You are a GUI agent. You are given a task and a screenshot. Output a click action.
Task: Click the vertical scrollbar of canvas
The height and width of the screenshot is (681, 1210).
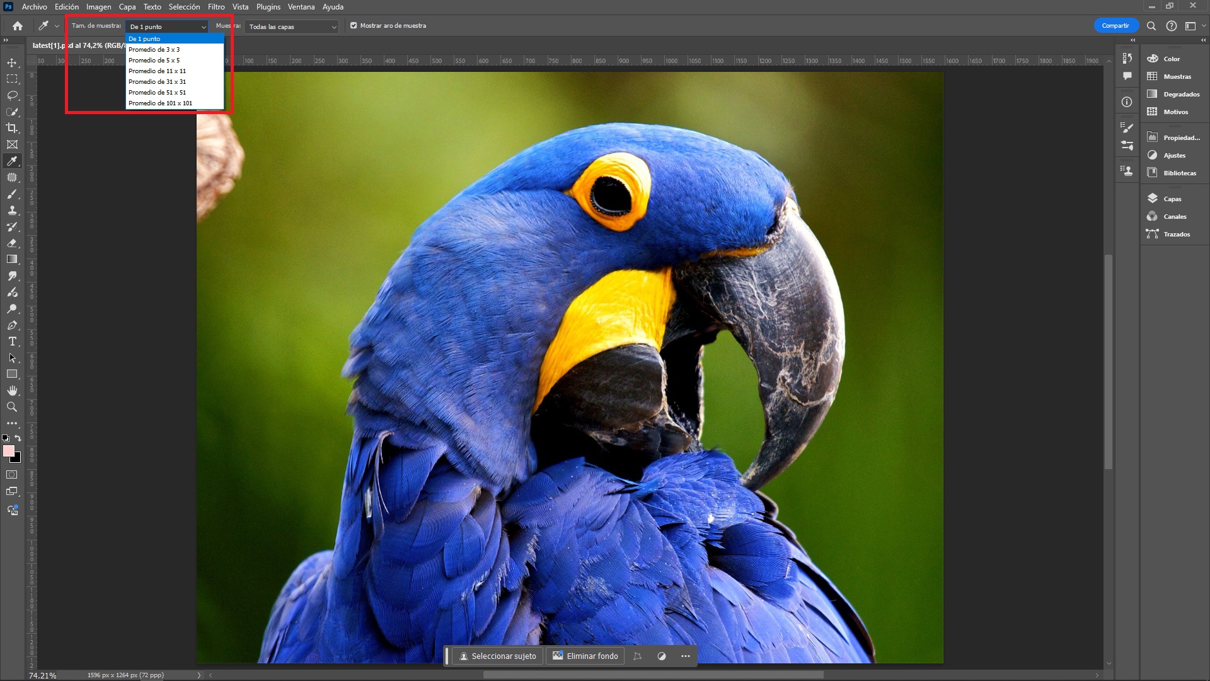tap(1109, 361)
